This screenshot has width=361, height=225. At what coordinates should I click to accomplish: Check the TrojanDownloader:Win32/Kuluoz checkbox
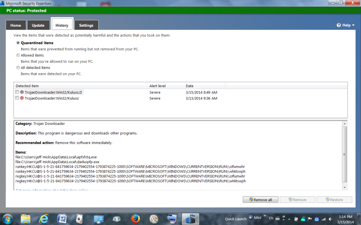tap(17, 98)
